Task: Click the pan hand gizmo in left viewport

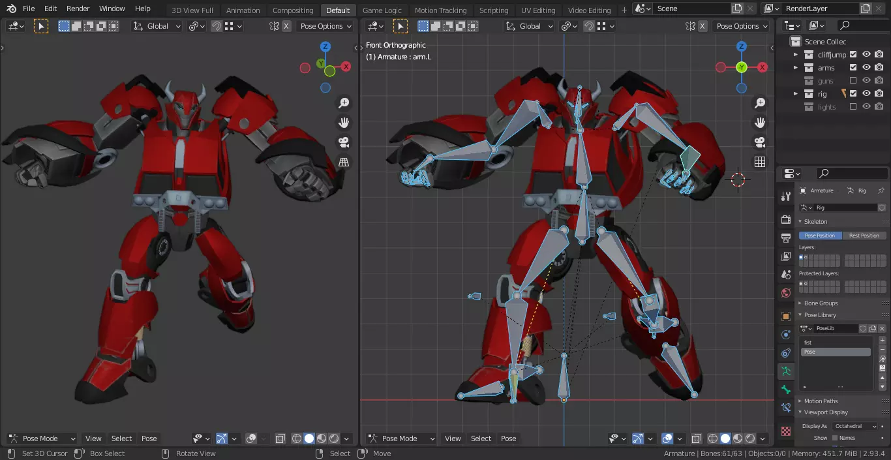Action: [x=344, y=123]
